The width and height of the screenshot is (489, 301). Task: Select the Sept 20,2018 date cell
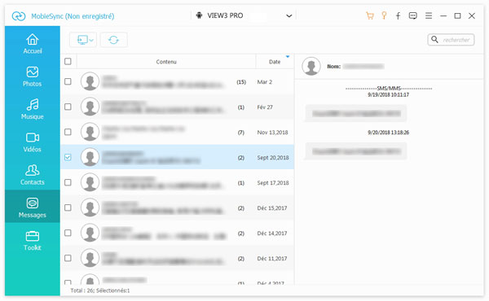pyautogui.click(x=273, y=158)
